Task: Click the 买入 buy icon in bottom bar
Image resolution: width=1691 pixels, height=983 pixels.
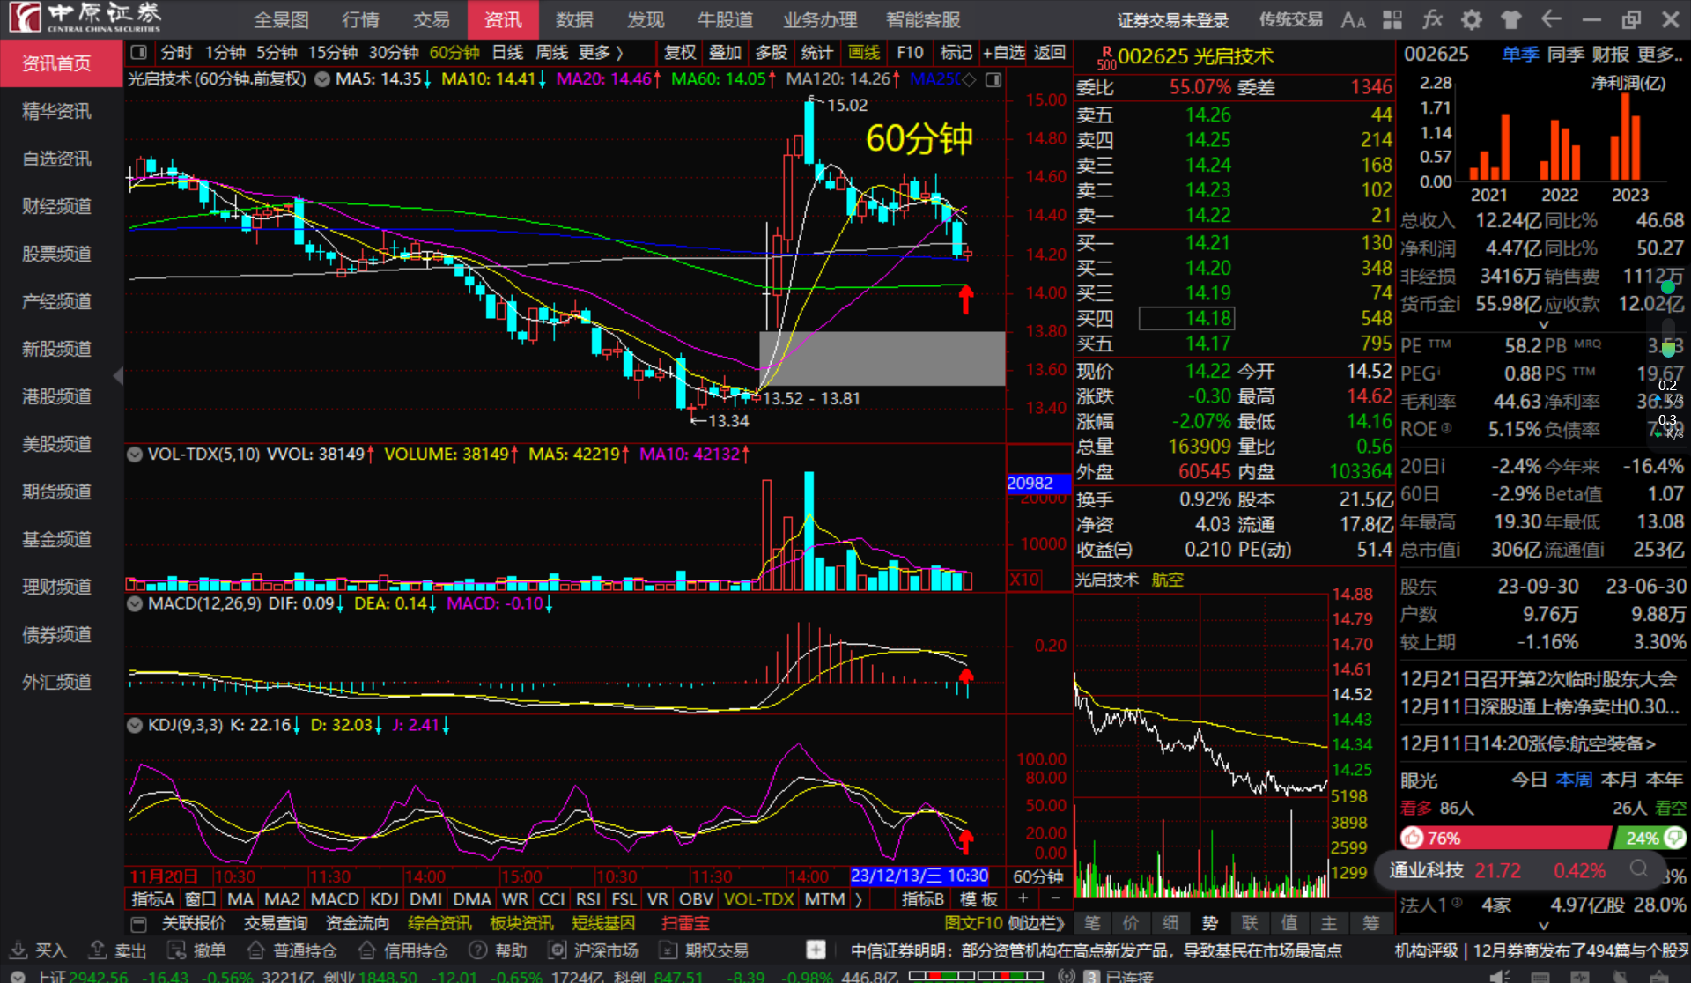Action: click(18, 950)
